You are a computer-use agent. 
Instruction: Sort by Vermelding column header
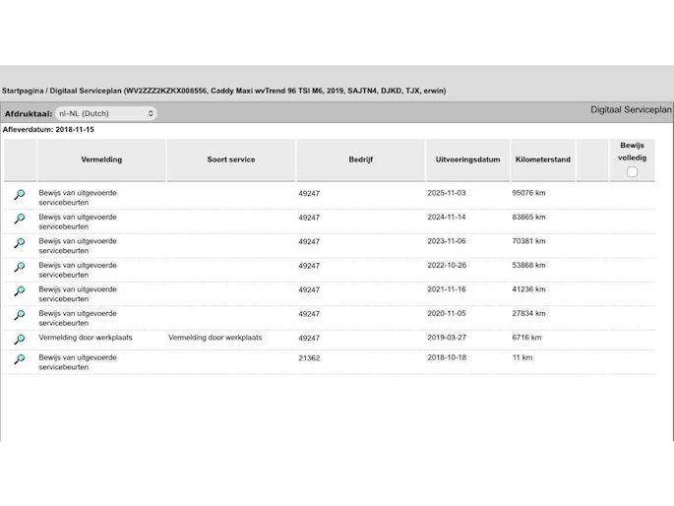[x=101, y=159]
